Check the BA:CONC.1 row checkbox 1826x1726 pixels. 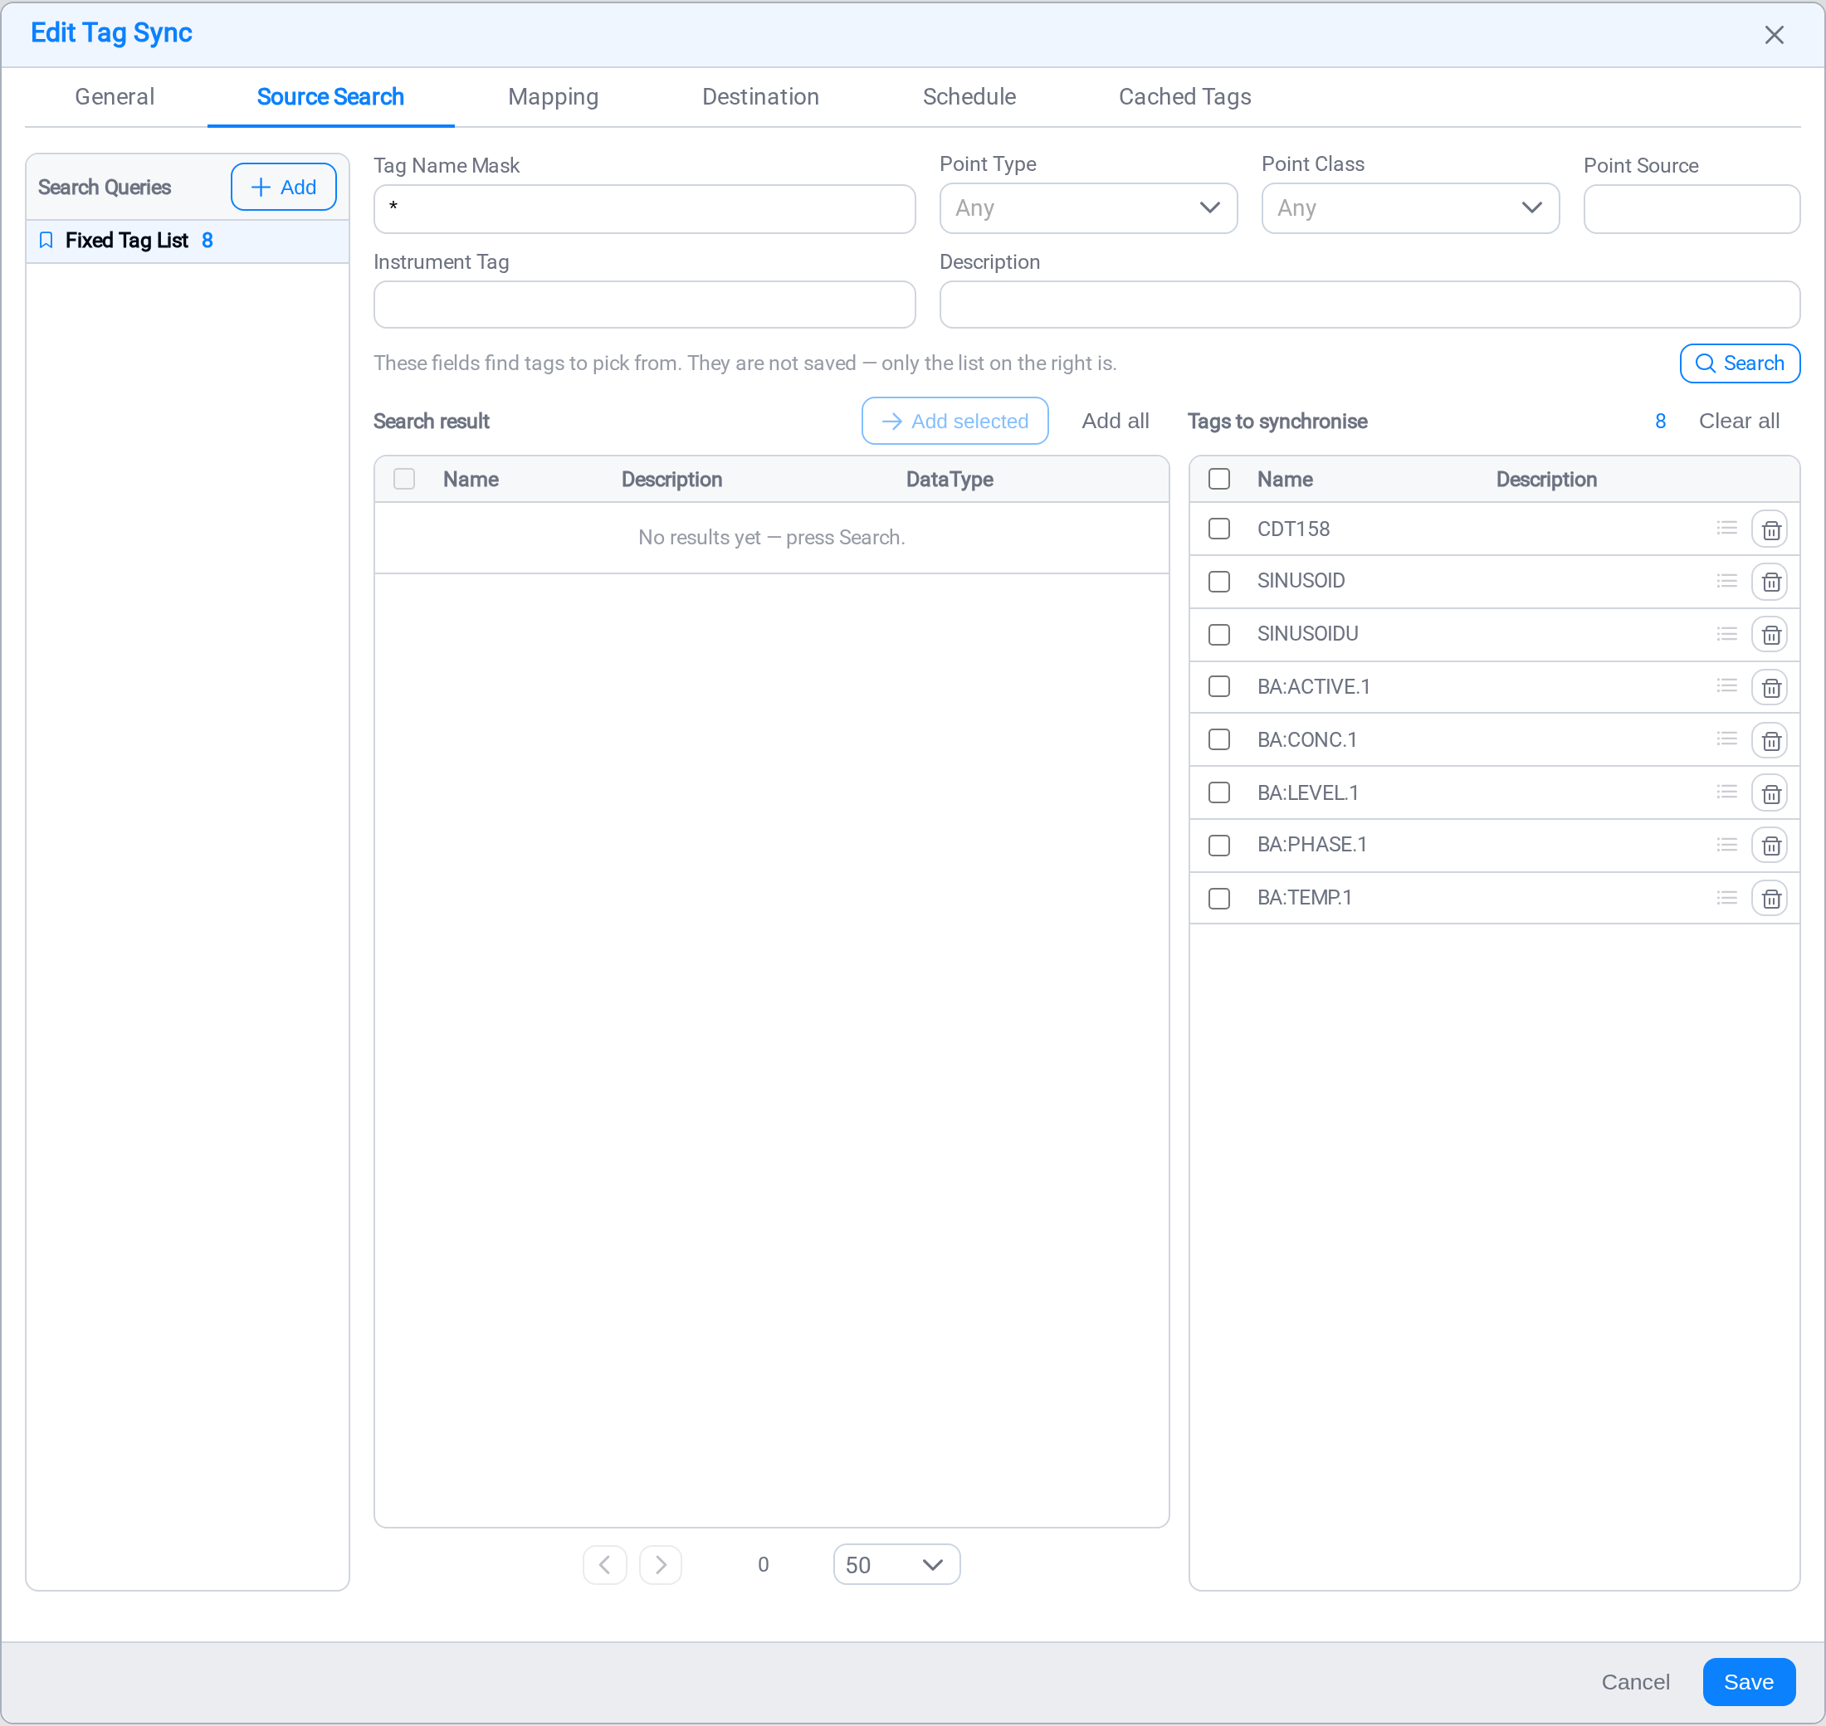pyautogui.click(x=1218, y=739)
